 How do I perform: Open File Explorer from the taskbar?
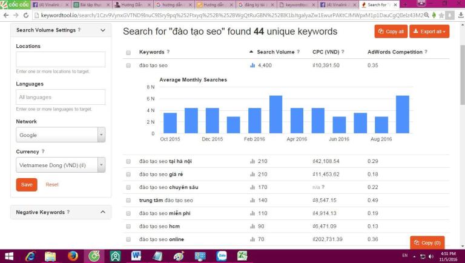pos(50,256)
